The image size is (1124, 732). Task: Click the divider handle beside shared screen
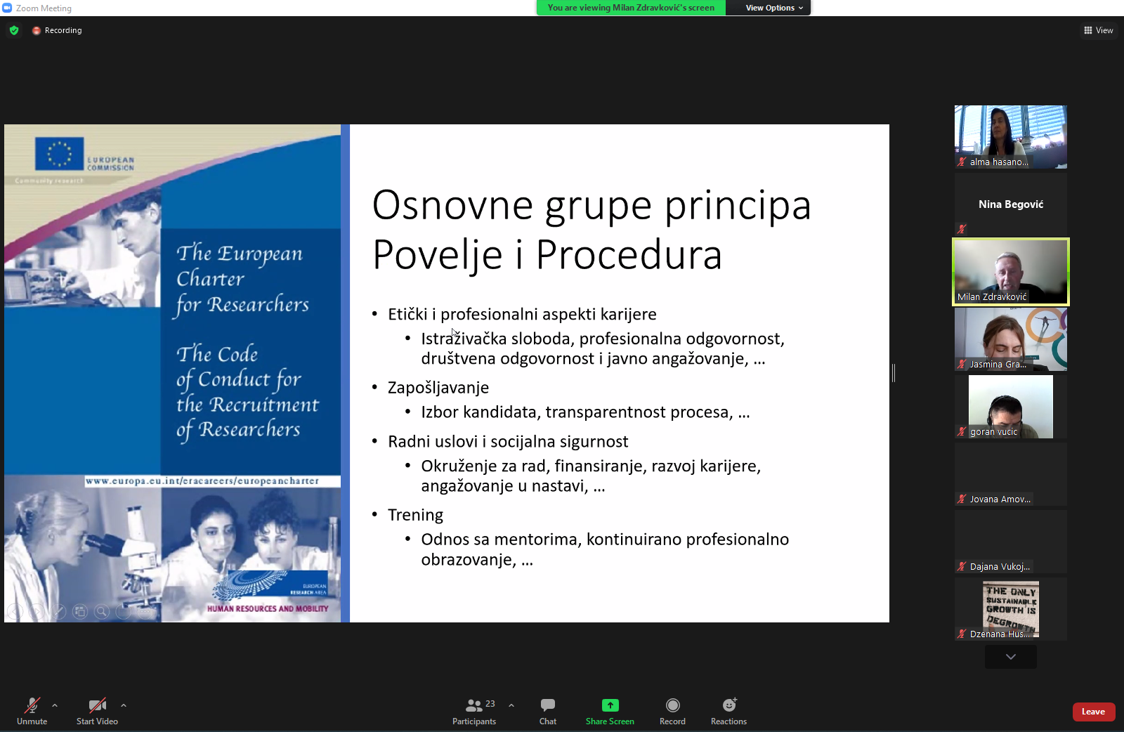click(894, 373)
